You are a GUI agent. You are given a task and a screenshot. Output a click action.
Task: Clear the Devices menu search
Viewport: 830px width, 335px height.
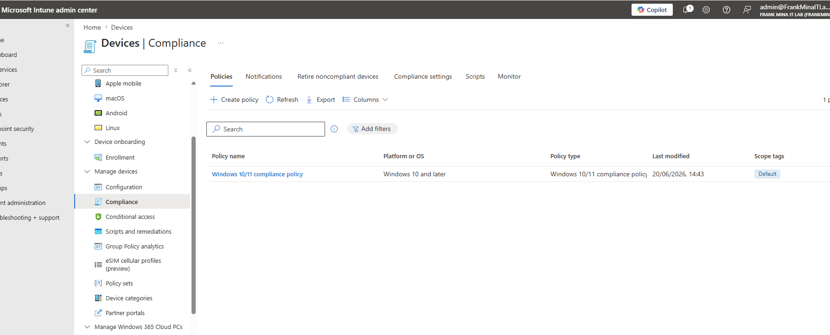click(x=176, y=70)
